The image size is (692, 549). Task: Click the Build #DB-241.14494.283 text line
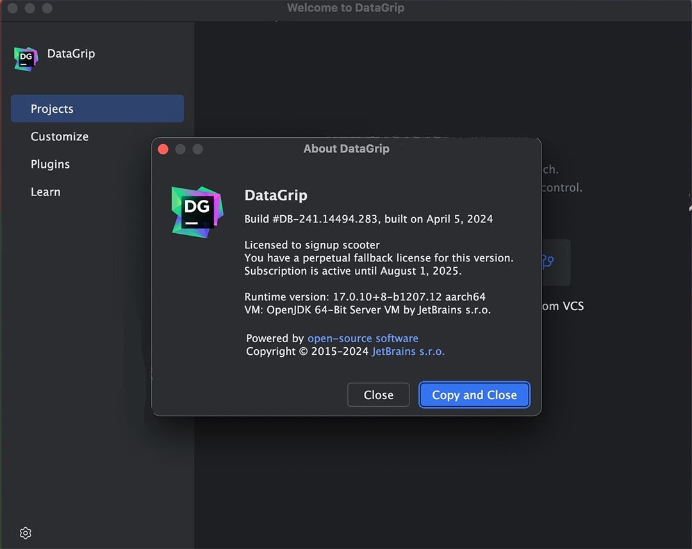coord(368,219)
